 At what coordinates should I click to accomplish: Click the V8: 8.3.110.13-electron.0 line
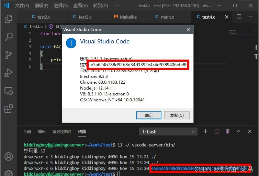104,94
